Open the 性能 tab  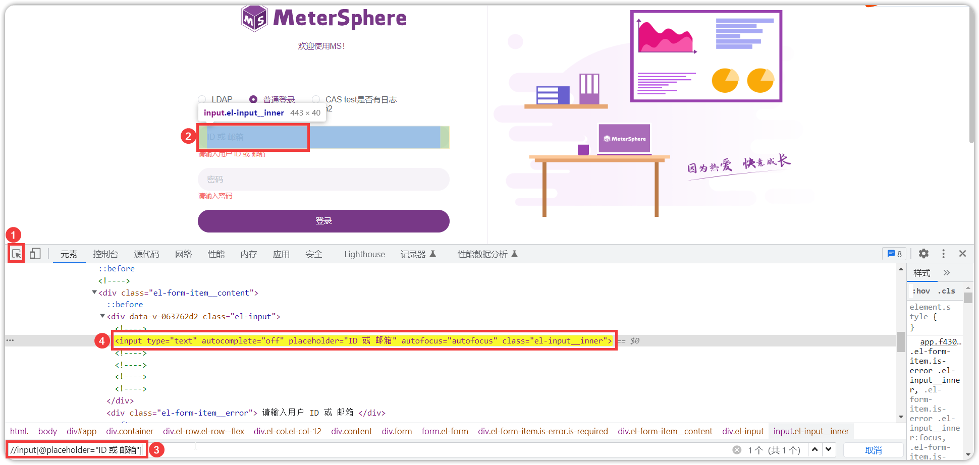[x=216, y=254]
